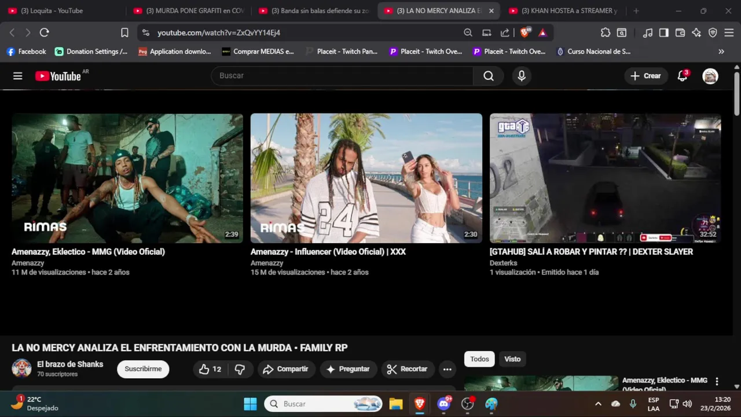This screenshot has height=417, width=741.
Task: Click the Compartir share button
Action: tap(286, 369)
